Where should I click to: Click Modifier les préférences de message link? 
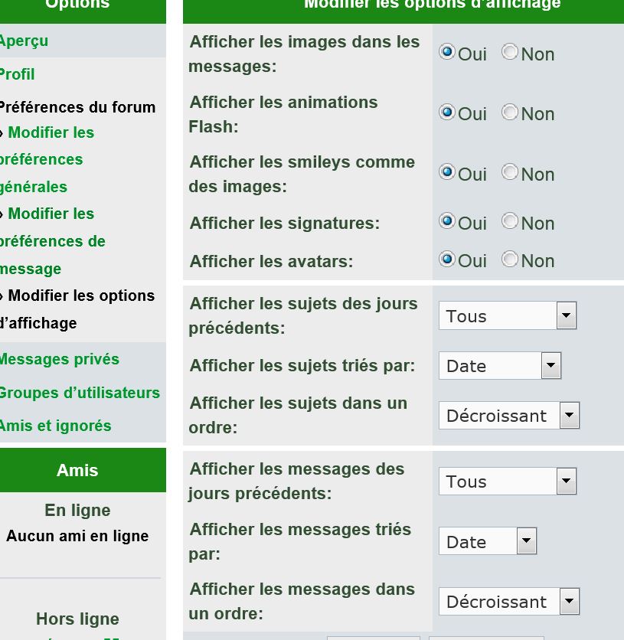pyautogui.click(x=52, y=241)
